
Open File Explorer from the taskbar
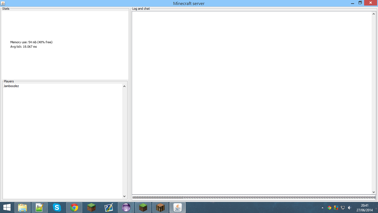[23, 207]
